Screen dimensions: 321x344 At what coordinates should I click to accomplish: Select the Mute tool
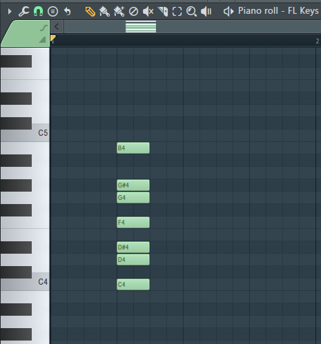[148, 12]
